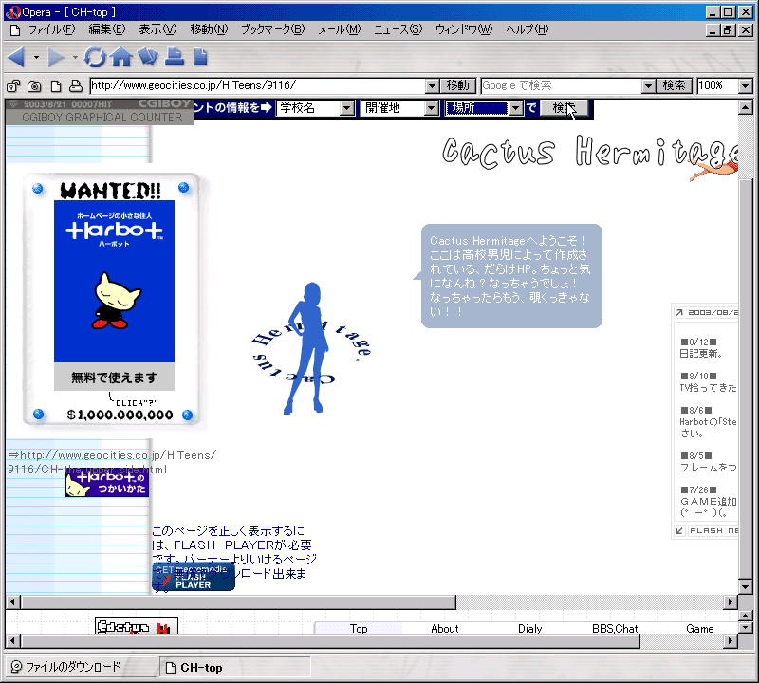Click the FLASH ne footer label in the news box
The image size is (759, 683).
click(x=713, y=531)
